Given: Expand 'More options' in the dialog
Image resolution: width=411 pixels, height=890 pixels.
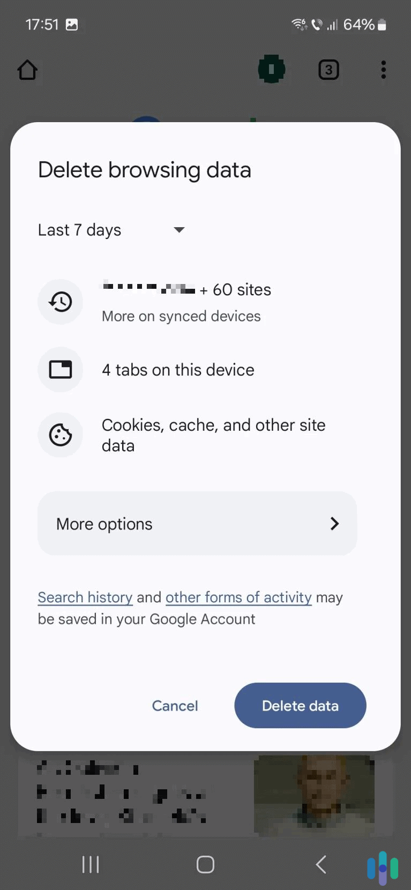Looking at the screenshot, I should [x=197, y=523].
